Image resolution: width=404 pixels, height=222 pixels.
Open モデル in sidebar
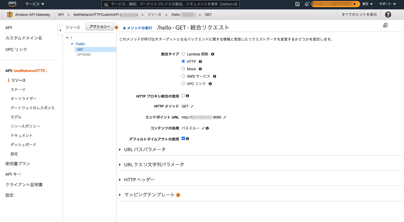tap(16, 117)
